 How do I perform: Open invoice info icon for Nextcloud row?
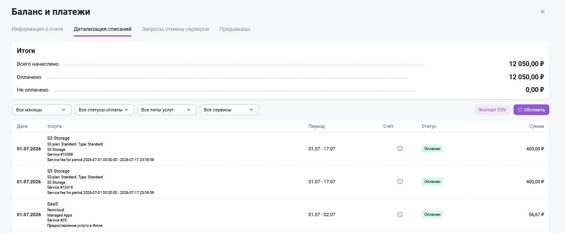(x=400, y=215)
